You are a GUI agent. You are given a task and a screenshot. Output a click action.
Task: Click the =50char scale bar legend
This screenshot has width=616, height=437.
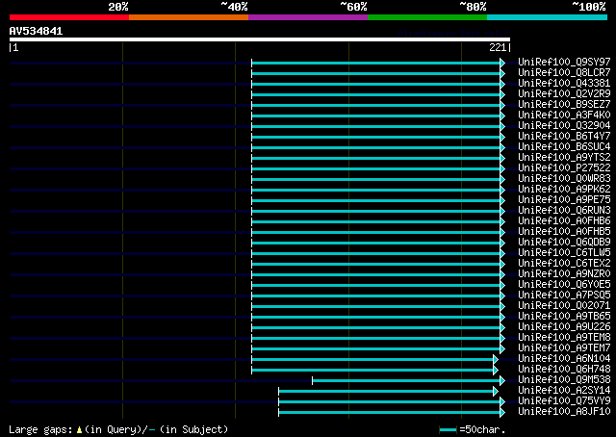coord(473,429)
